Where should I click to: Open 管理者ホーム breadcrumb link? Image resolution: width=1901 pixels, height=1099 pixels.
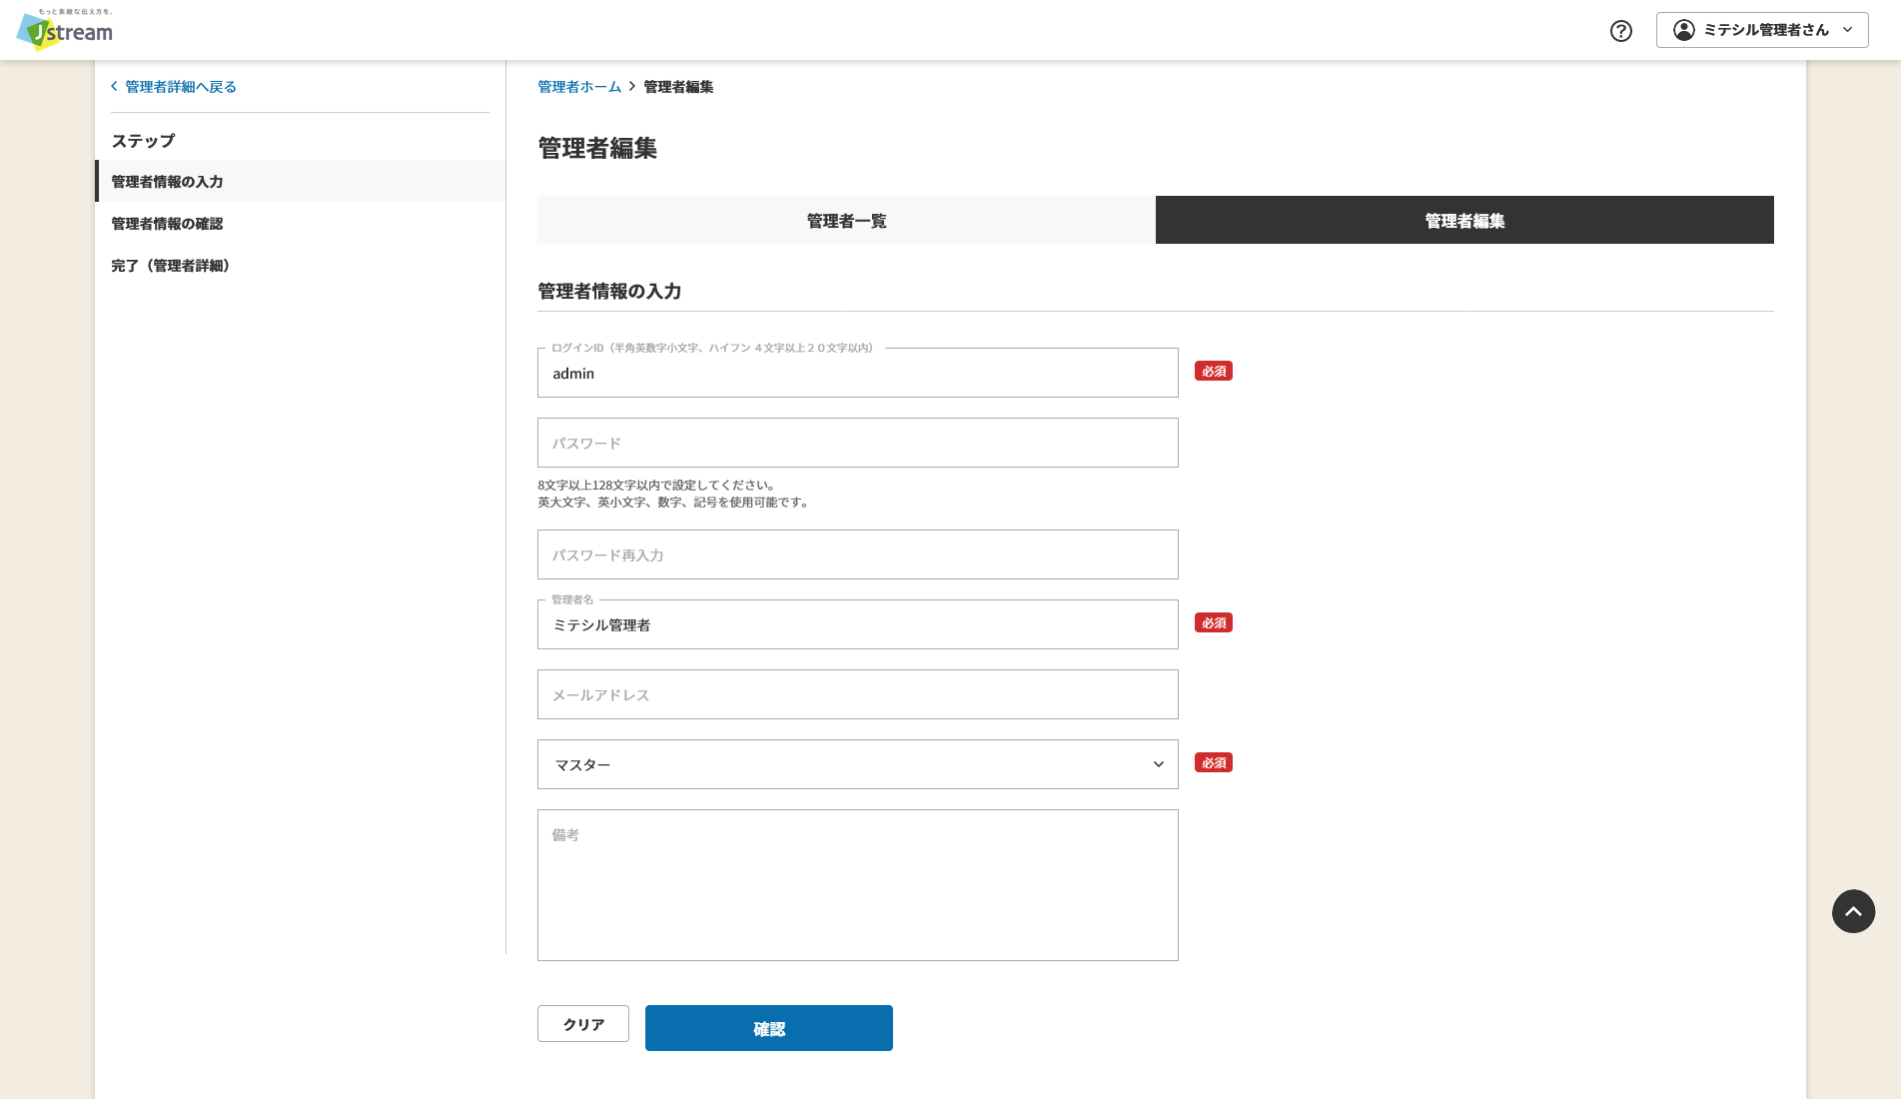[x=579, y=87]
